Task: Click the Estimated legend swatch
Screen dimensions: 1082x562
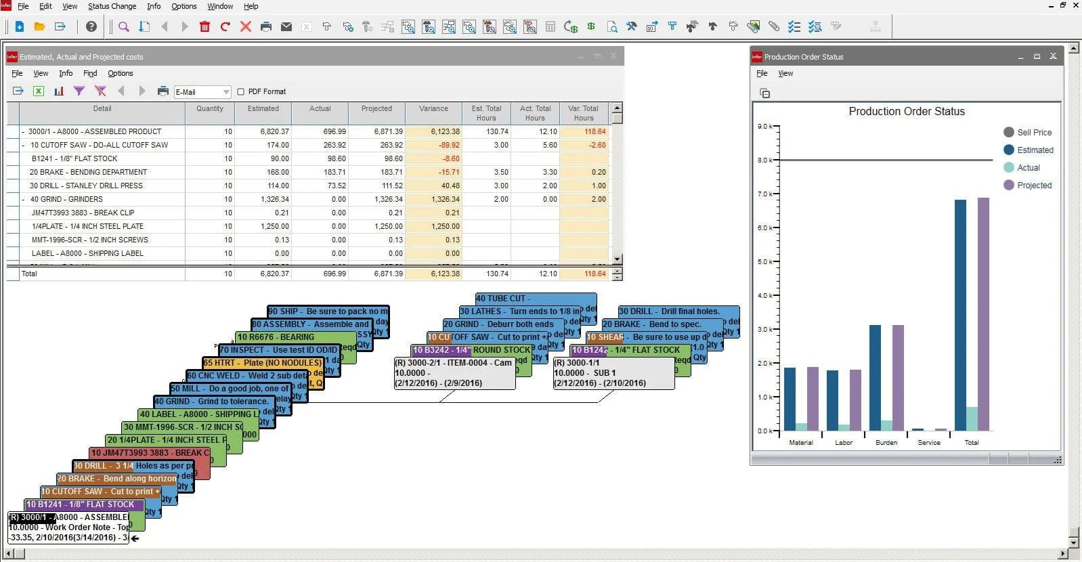Action: (x=1009, y=150)
